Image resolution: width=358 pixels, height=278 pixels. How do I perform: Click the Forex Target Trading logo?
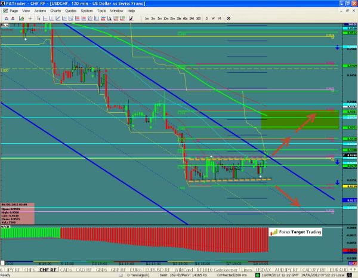(x=295, y=232)
